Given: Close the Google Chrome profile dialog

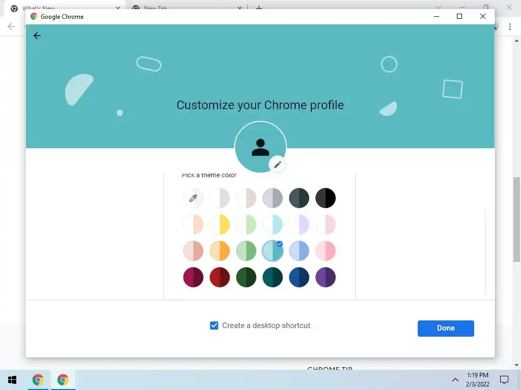Looking at the screenshot, I should point(483,16).
